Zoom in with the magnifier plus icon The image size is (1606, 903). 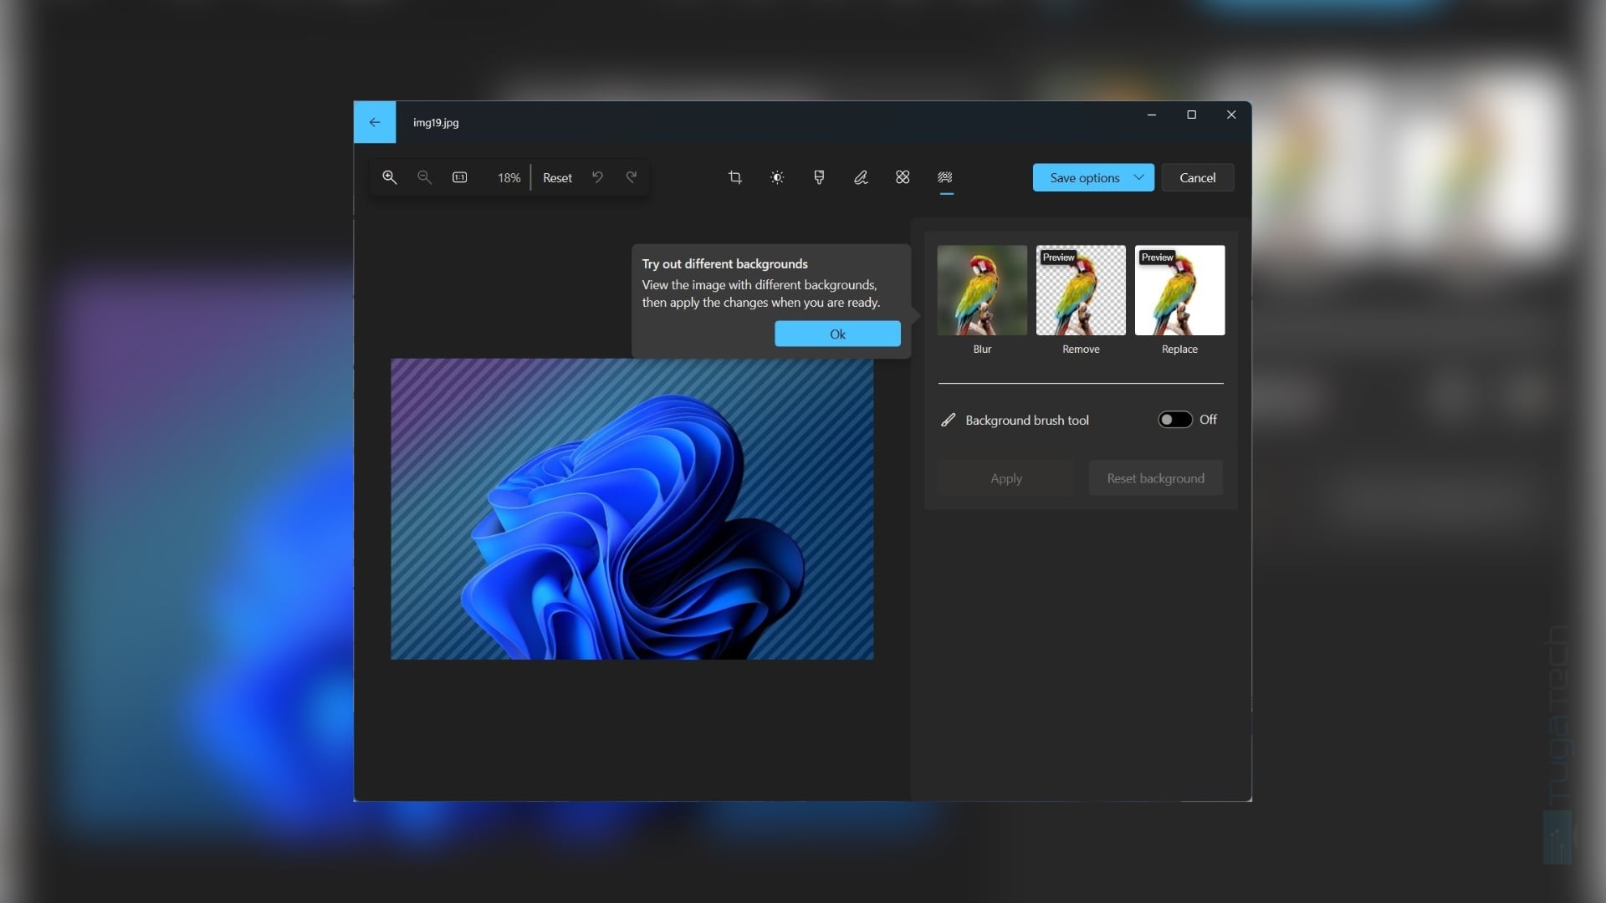(x=390, y=177)
